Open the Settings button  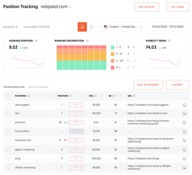(178, 7)
